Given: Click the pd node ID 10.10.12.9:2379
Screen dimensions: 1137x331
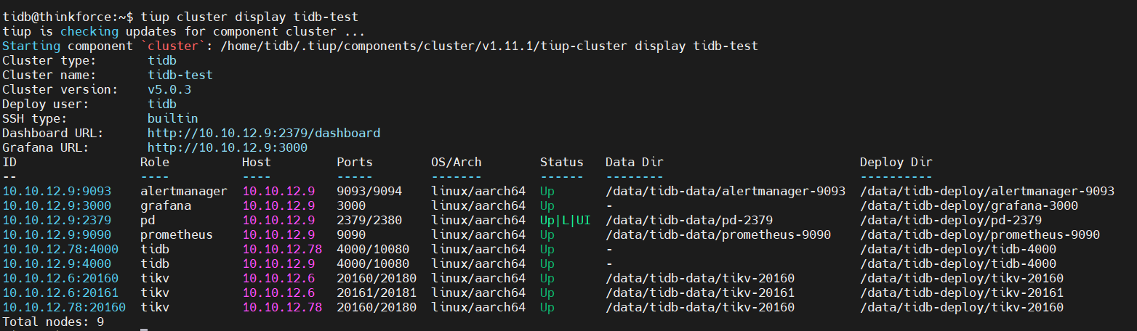Looking at the screenshot, I should (57, 221).
